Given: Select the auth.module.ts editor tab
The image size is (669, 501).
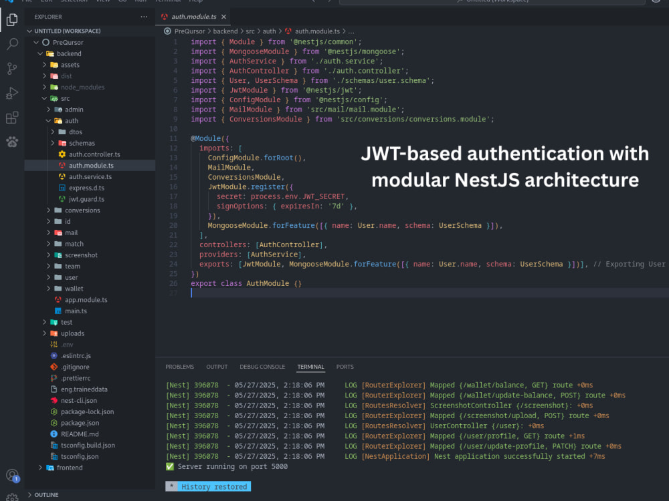Looking at the screenshot, I should pyautogui.click(x=194, y=17).
